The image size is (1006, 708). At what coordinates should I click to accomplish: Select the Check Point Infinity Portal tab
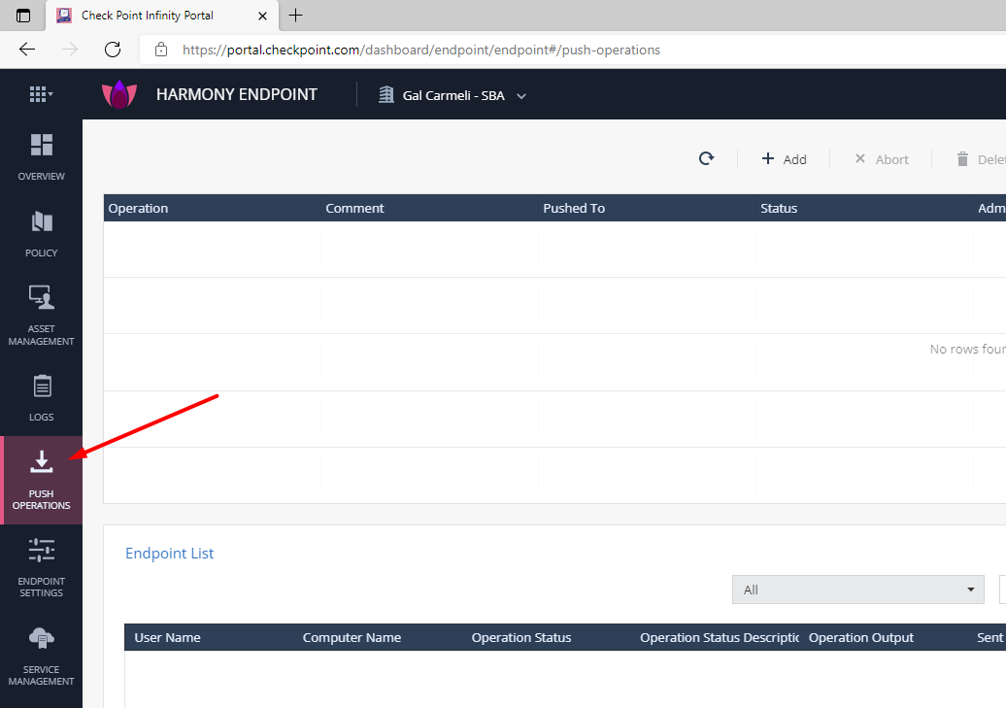[161, 16]
